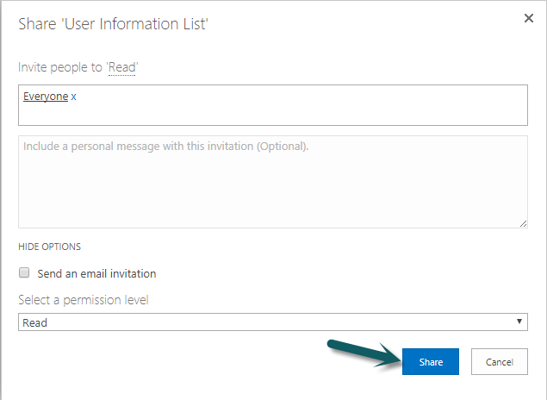This screenshot has height=400, width=547.
Task: Focus the personal message placeholder text
Action: pyautogui.click(x=165, y=147)
